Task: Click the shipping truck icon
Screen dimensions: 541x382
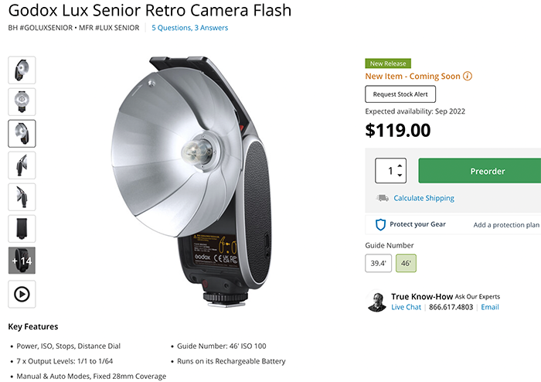Action: click(382, 198)
